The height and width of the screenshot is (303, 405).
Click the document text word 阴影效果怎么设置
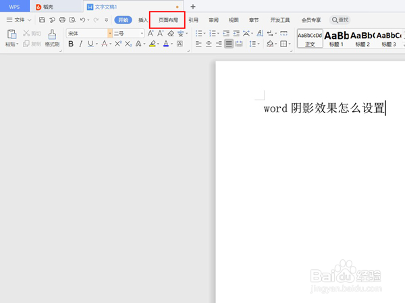[337, 108]
